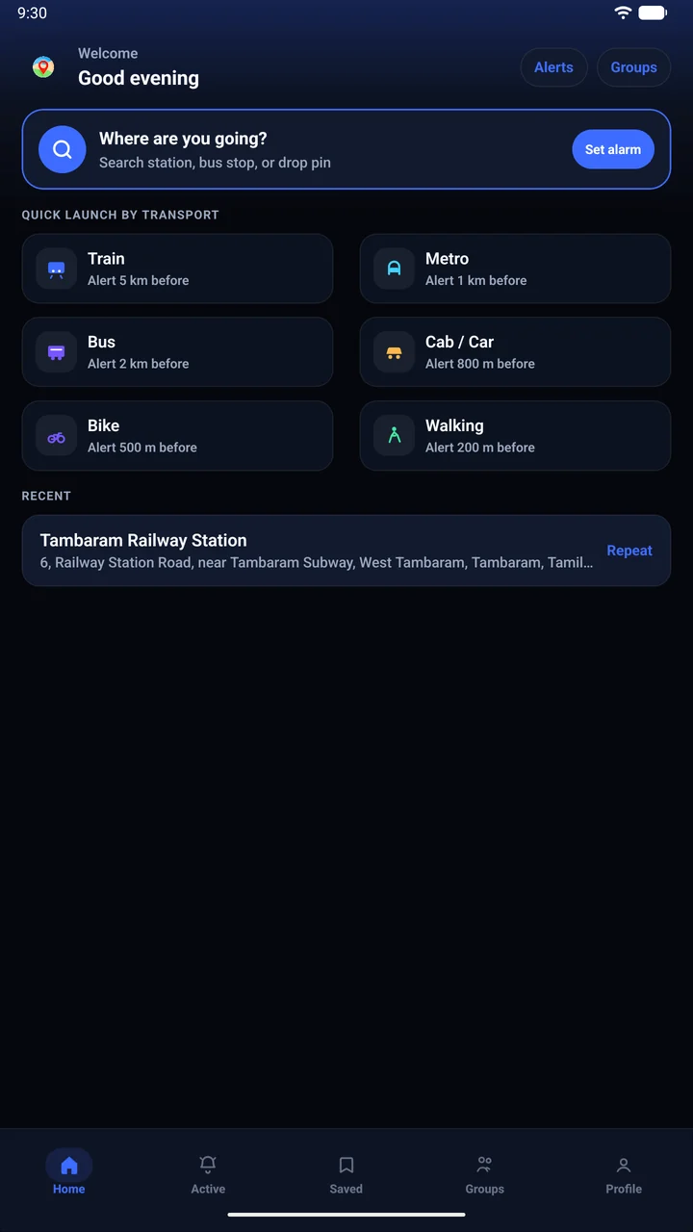
Task: Check the Wi-Fi status icon
Action: 623,13
